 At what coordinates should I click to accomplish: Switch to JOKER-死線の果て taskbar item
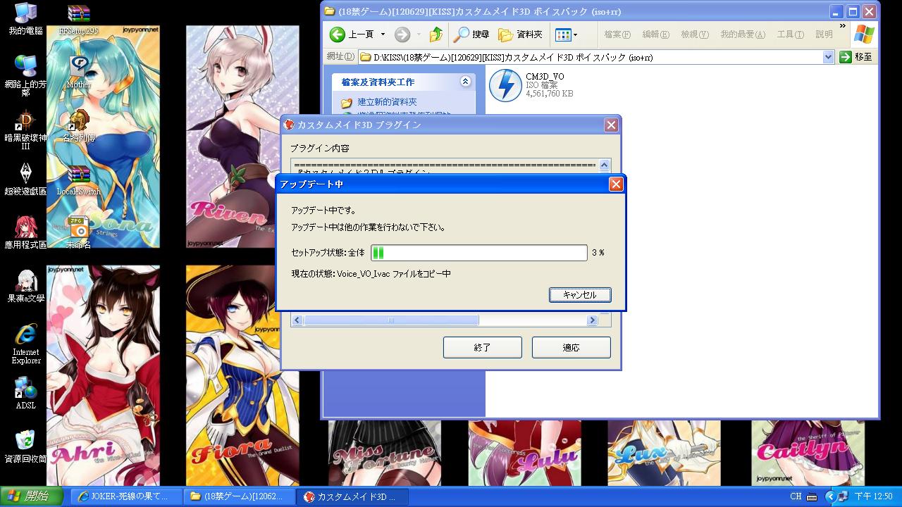coord(125,496)
